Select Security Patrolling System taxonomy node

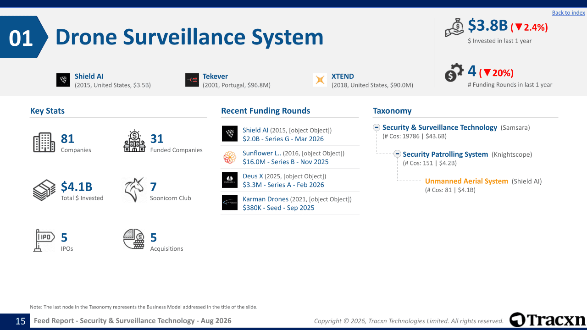point(445,154)
